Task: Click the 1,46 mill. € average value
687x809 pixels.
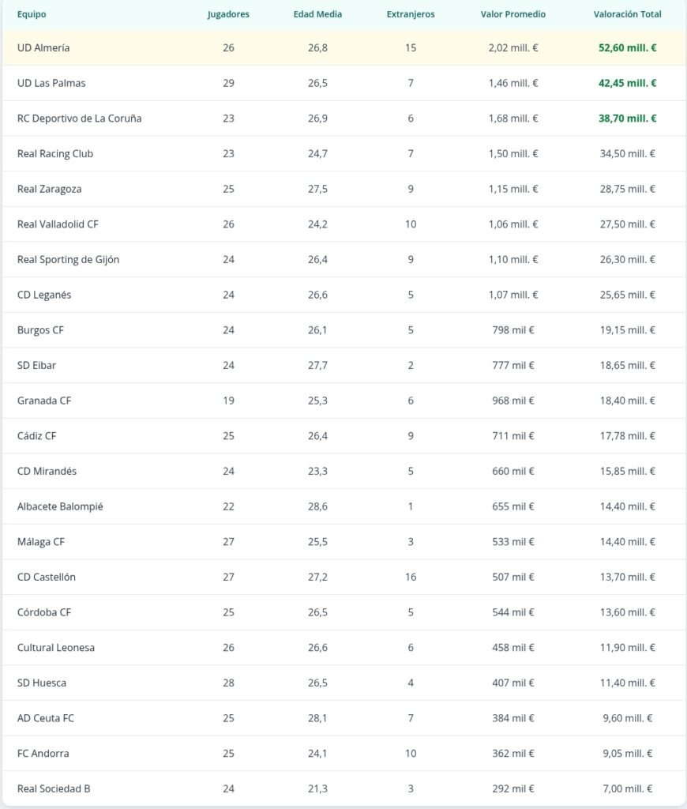Action: [513, 83]
